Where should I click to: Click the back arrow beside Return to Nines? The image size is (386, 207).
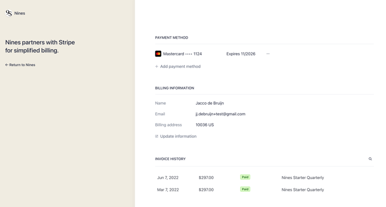tap(7, 65)
